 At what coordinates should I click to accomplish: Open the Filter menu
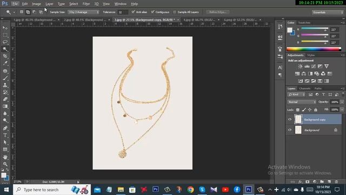pos(86,4)
